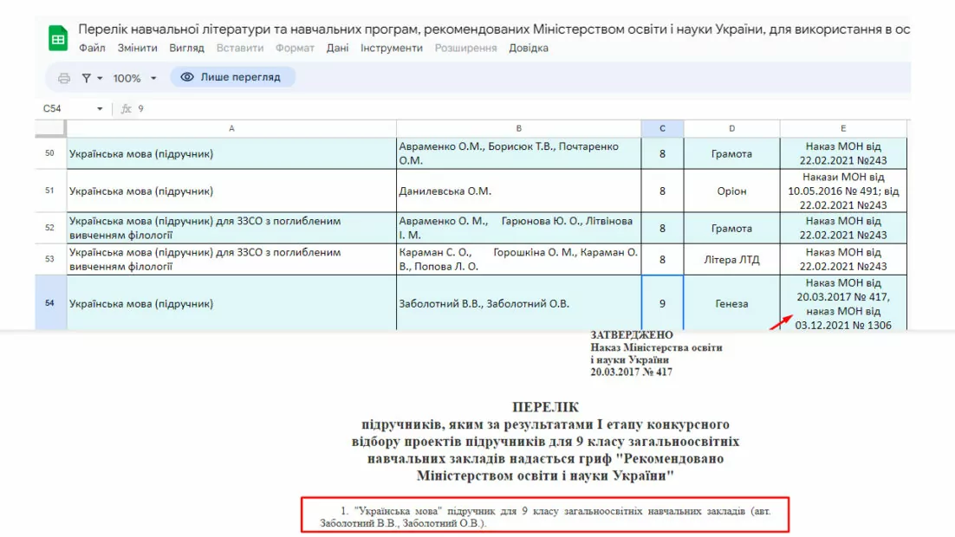955x537 pixels.
Task: Open the 100% zoom dropdown
Action: [134, 78]
